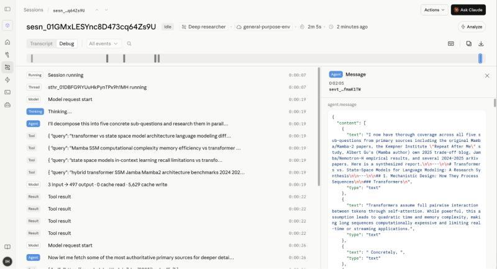Viewport: 497px width, 269px height.
Task: Select the Thinking... event row
Action: point(166,112)
